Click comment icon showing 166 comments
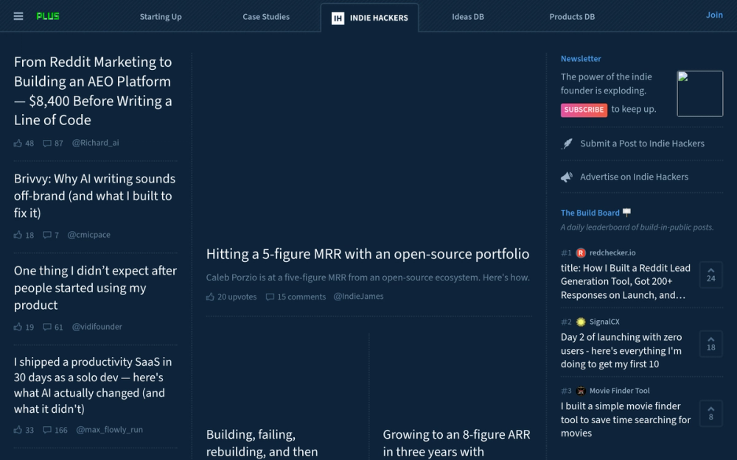Screen dimensions: 737x460 click(x=47, y=430)
